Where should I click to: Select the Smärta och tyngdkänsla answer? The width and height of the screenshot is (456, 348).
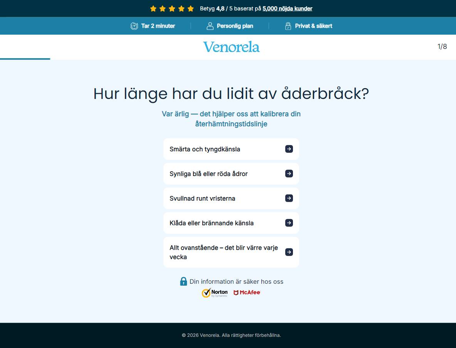(x=231, y=149)
